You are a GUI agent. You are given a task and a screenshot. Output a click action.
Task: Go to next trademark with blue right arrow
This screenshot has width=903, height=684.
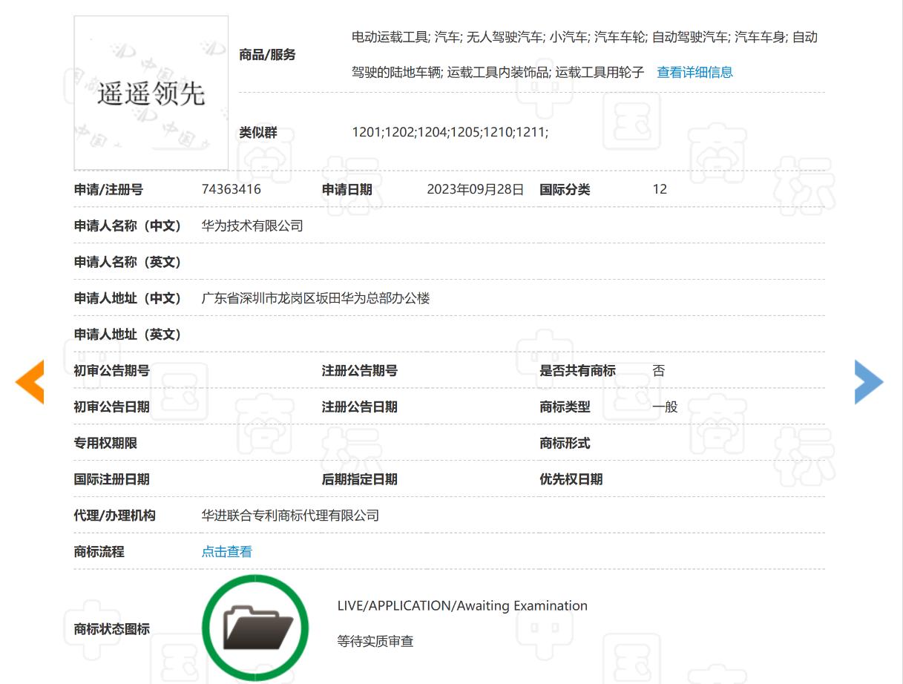click(869, 381)
